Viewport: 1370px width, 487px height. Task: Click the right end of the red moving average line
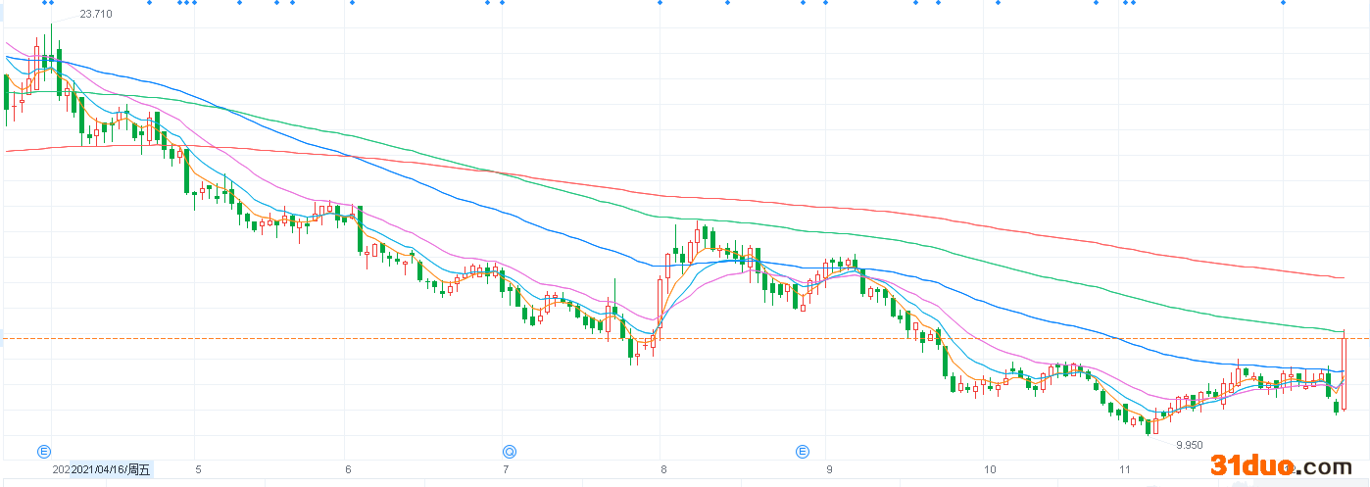[1341, 277]
